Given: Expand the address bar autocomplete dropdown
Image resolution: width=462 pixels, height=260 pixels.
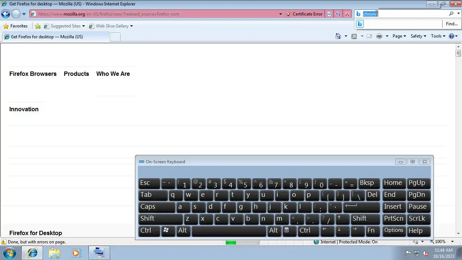Looking at the screenshot, I should point(280,14).
